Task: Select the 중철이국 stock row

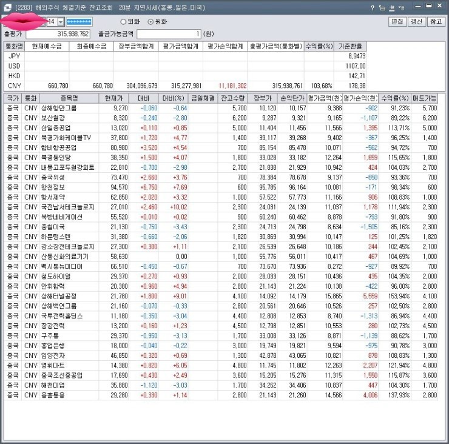Action: tap(221, 227)
